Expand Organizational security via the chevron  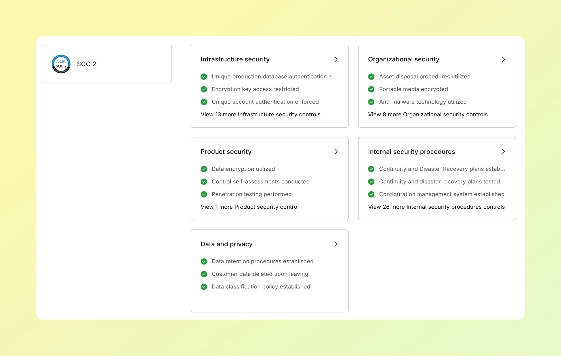click(x=503, y=59)
